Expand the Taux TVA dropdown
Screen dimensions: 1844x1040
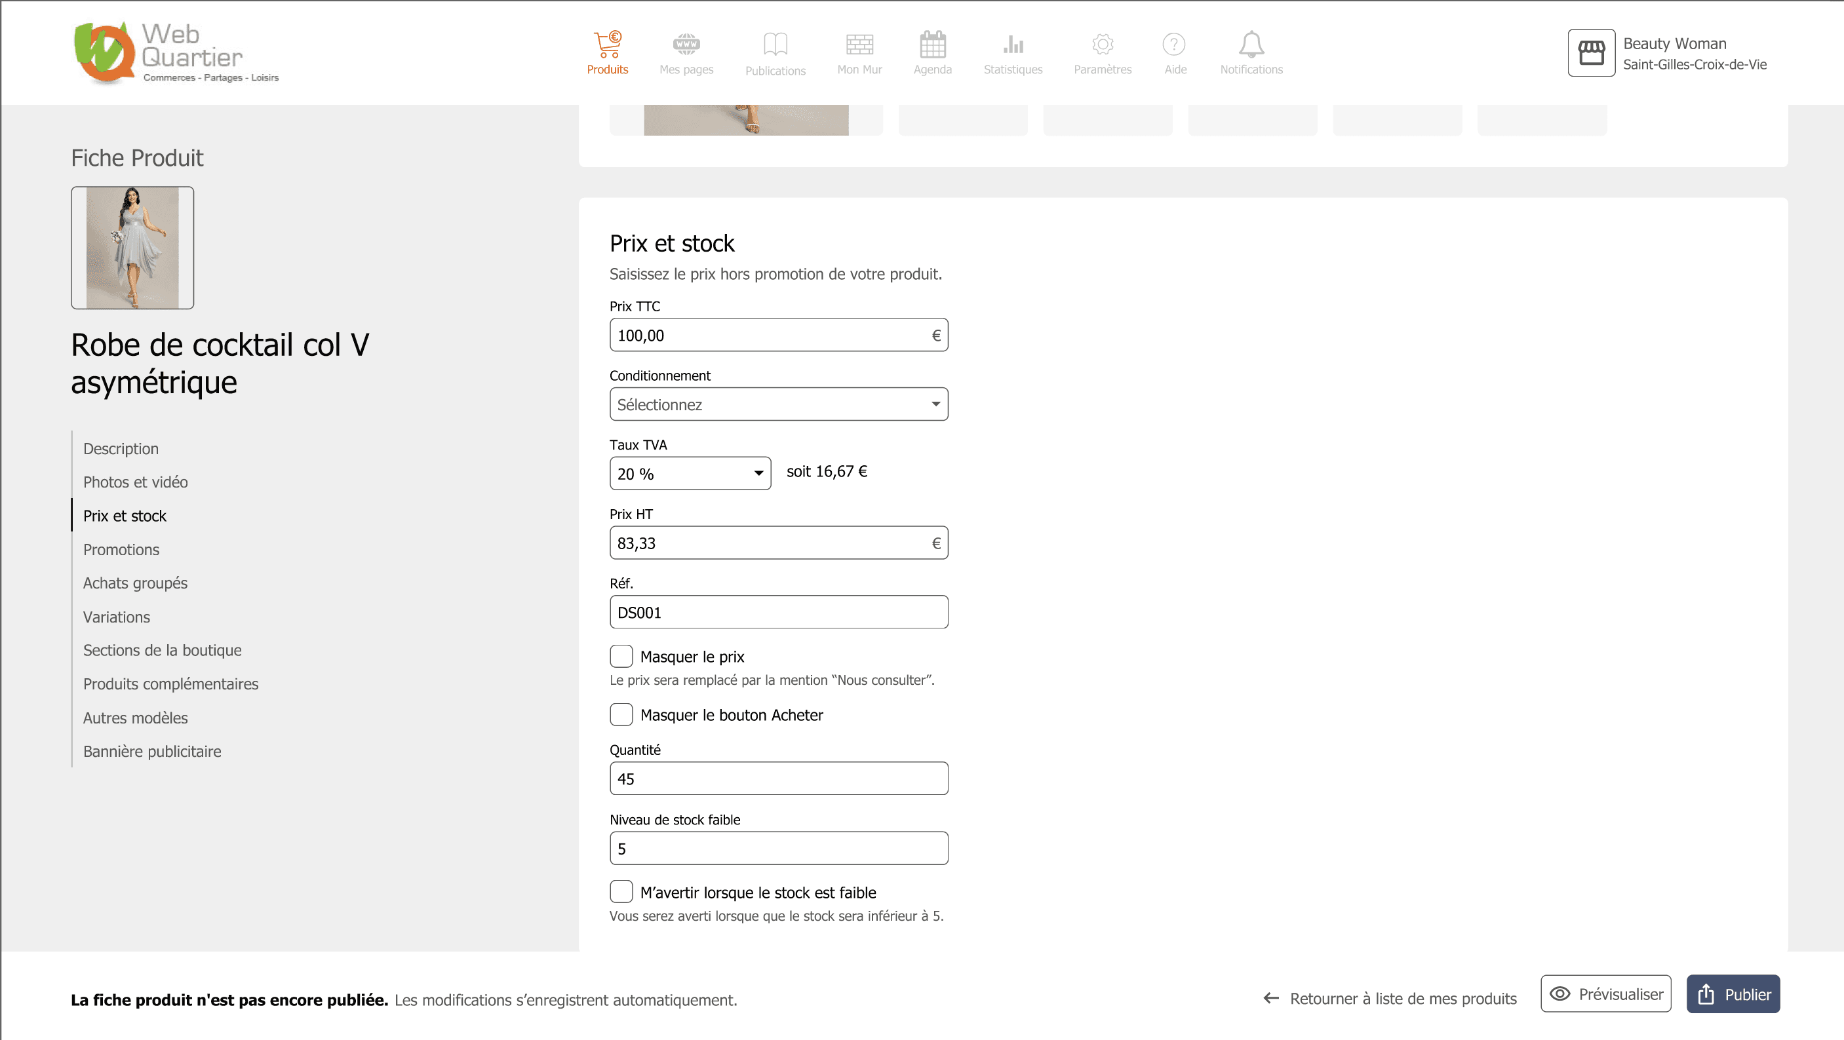690,473
